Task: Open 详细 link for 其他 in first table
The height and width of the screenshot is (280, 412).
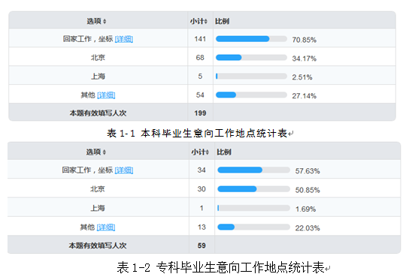Action: pyautogui.click(x=106, y=95)
